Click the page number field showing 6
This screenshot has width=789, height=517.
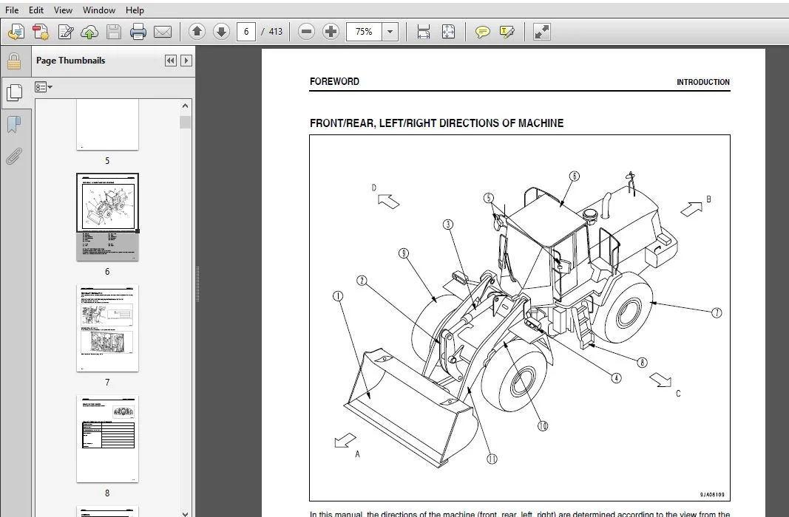coord(246,32)
